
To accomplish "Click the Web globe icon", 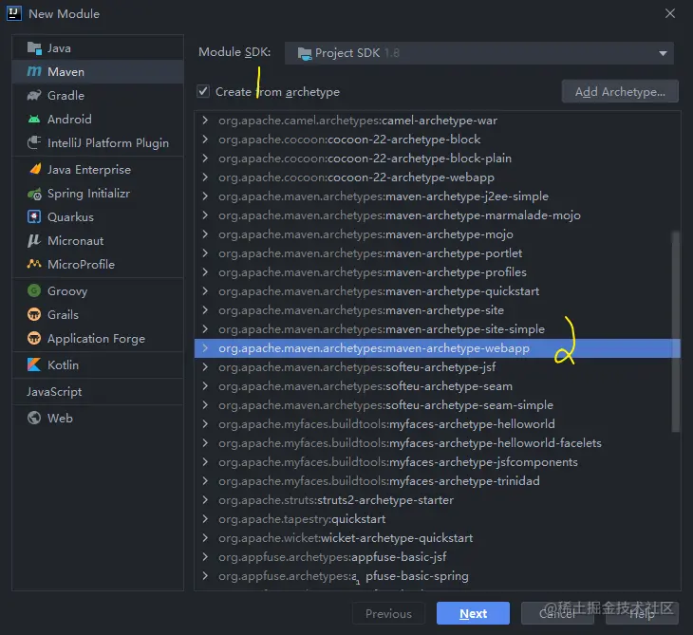I will (x=34, y=418).
